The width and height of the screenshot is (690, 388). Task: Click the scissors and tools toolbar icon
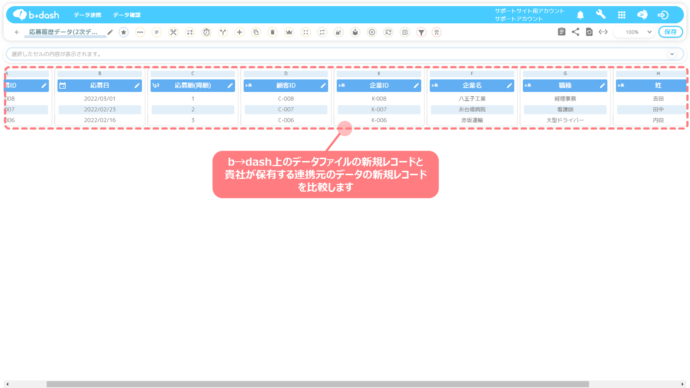(x=173, y=32)
